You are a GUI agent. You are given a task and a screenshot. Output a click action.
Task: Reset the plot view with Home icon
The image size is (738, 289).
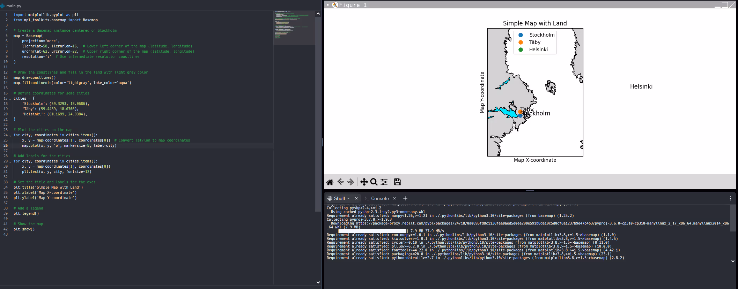pyautogui.click(x=330, y=182)
